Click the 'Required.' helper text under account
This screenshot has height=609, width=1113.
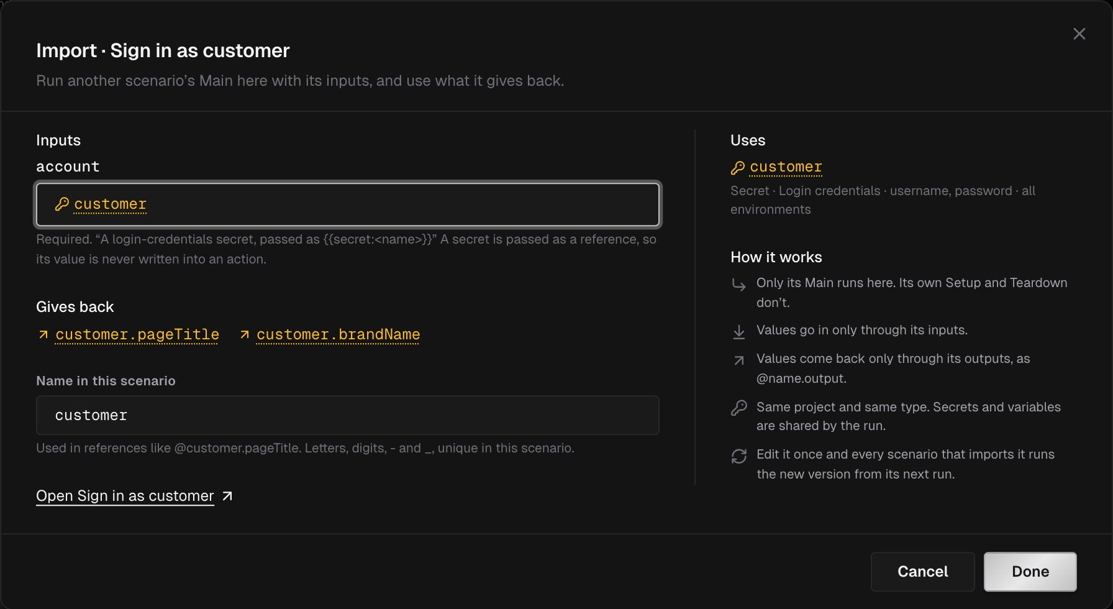[x=346, y=249]
